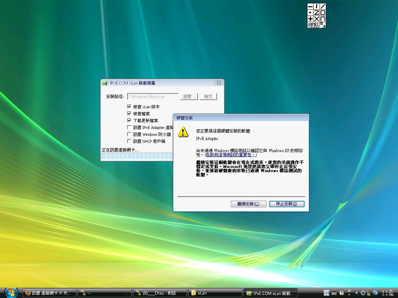Click the install path text field
Image resolution: width=398 pixels, height=298 pixels.
pos(153,97)
